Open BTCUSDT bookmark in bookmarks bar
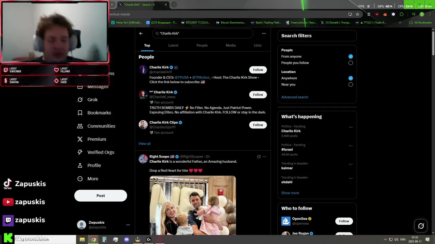 click(195, 23)
